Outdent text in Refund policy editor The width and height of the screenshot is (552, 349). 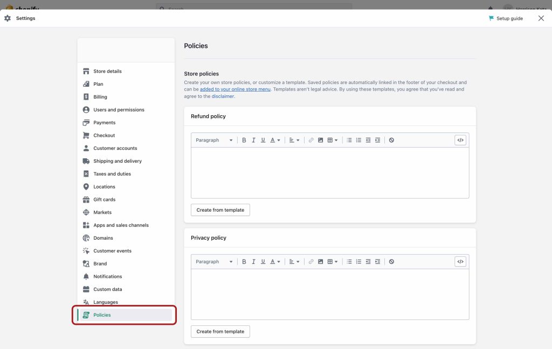coord(368,140)
